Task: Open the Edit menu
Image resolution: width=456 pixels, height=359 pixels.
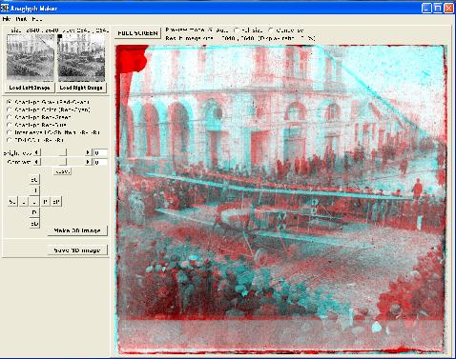Action: coord(21,19)
